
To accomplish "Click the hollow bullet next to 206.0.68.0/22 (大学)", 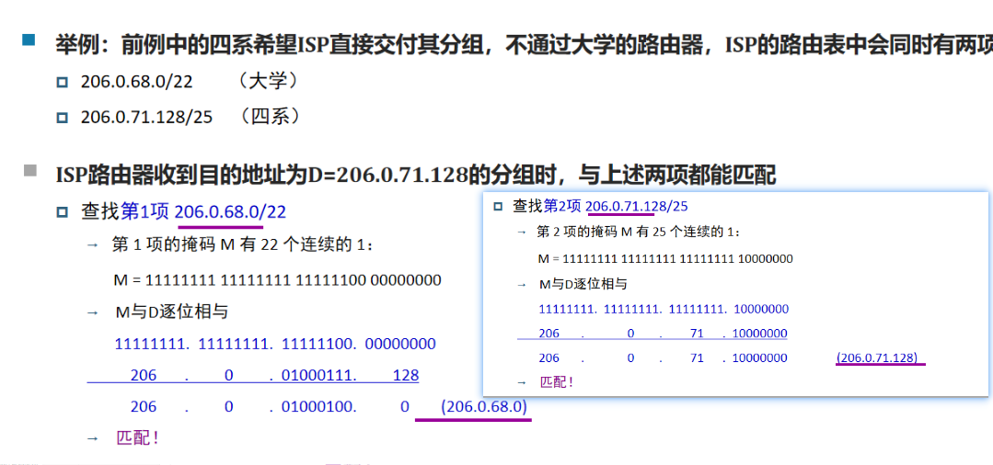I will tap(62, 82).
